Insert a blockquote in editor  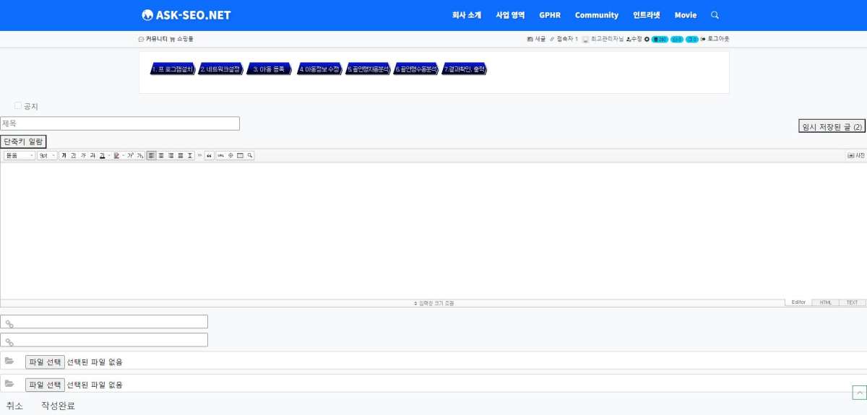[x=209, y=155]
